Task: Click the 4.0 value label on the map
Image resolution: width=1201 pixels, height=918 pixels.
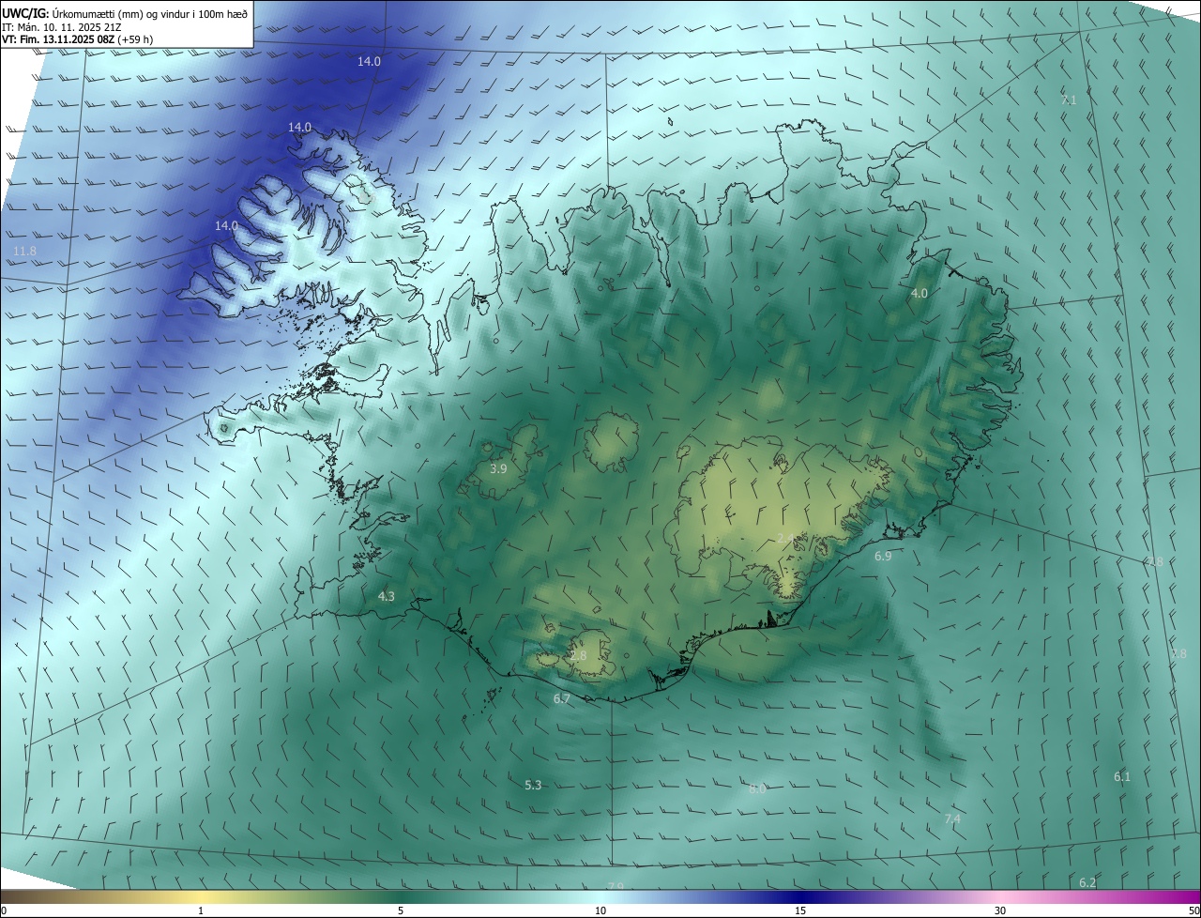Action: click(920, 293)
